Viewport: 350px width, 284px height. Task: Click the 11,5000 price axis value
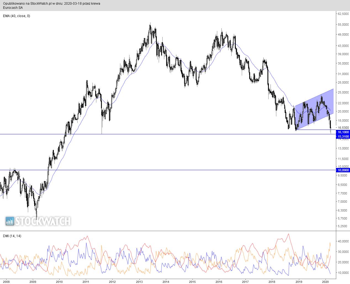tap(343, 159)
